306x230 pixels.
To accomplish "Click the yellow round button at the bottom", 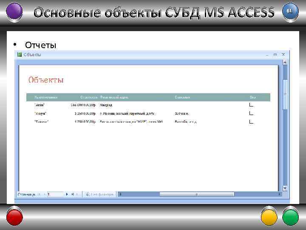I will pos(269,217).
